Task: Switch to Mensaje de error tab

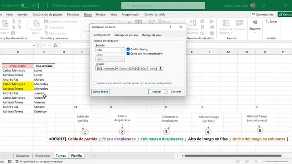Action: click(x=151, y=35)
